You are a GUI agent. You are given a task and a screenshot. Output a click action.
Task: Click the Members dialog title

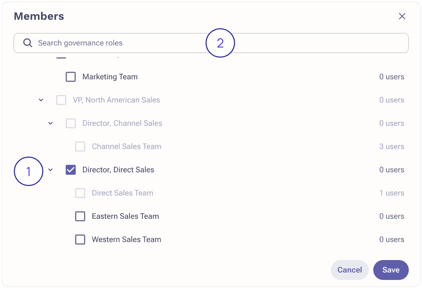pos(39,16)
